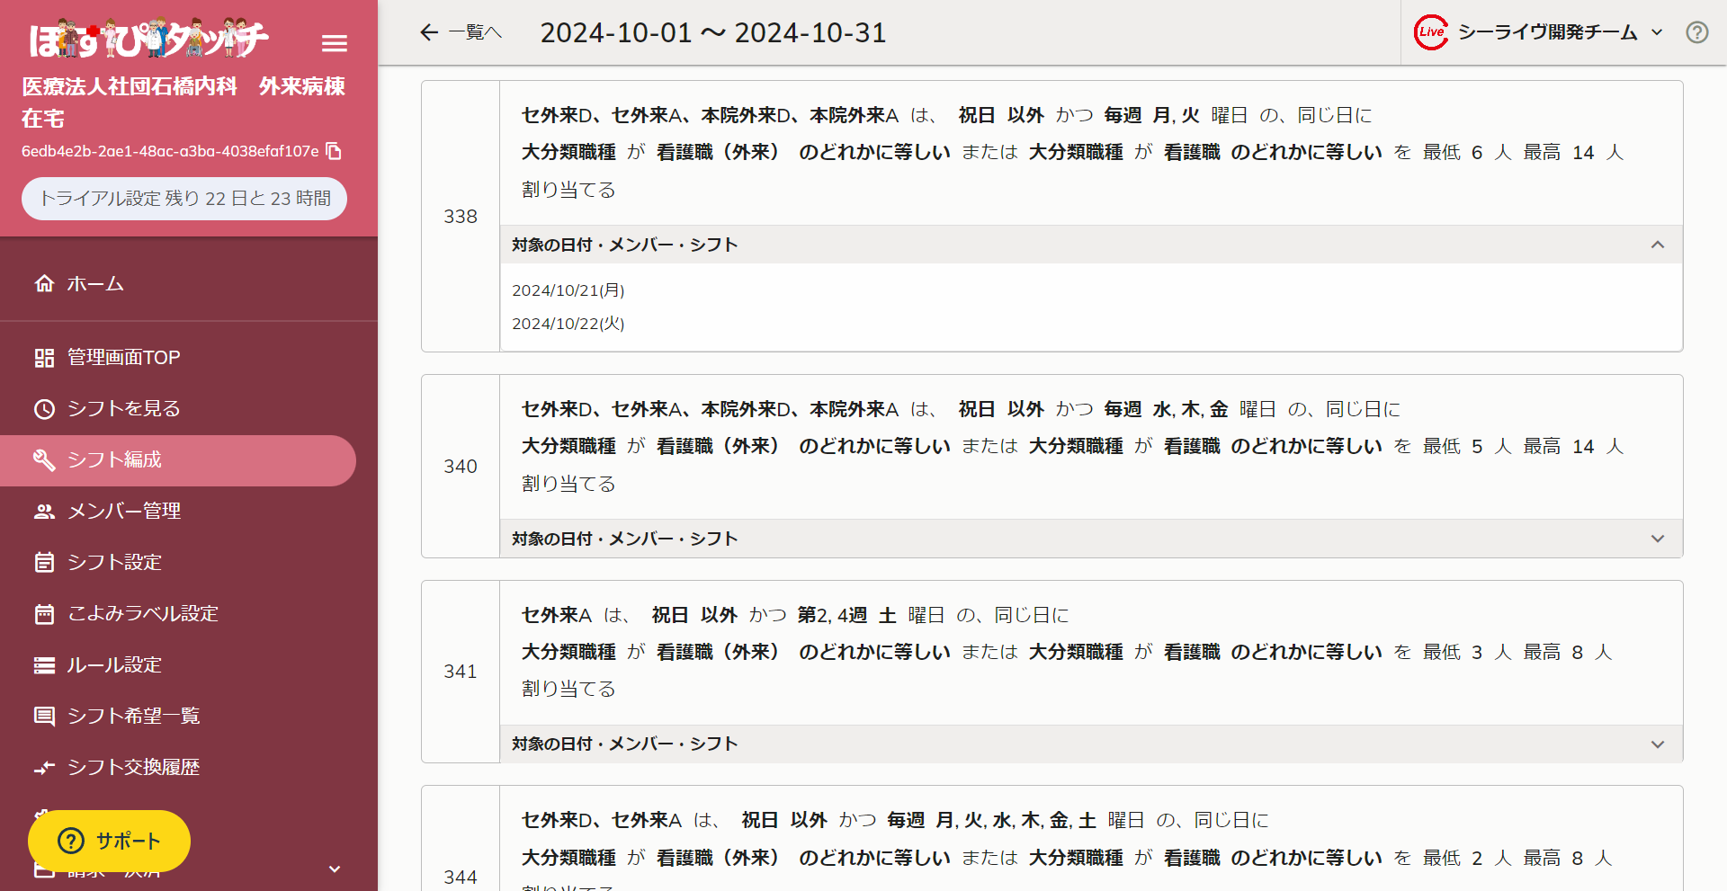Screen dimensions: 1727x891
Task: Click the ID text 6edb4e2b-2ae1-48ac-a3ba-4038efaf107e
Action: pos(170,151)
